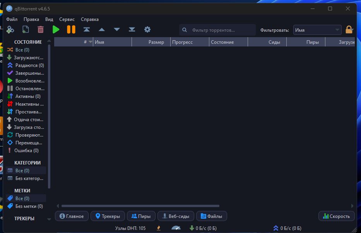The width and height of the screenshot is (361, 233).
Task: Select the Перемещаются status filter
Action: click(26, 143)
